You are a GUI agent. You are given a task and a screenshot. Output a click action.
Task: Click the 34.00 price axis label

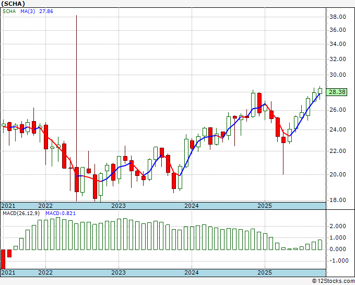tap(338, 44)
